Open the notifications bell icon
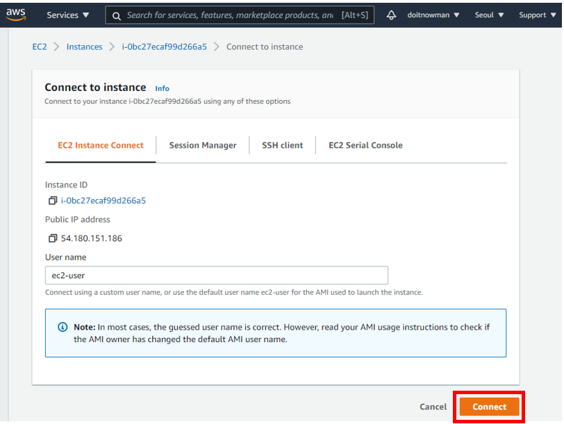This screenshot has height=424, width=564. [x=391, y=15]
